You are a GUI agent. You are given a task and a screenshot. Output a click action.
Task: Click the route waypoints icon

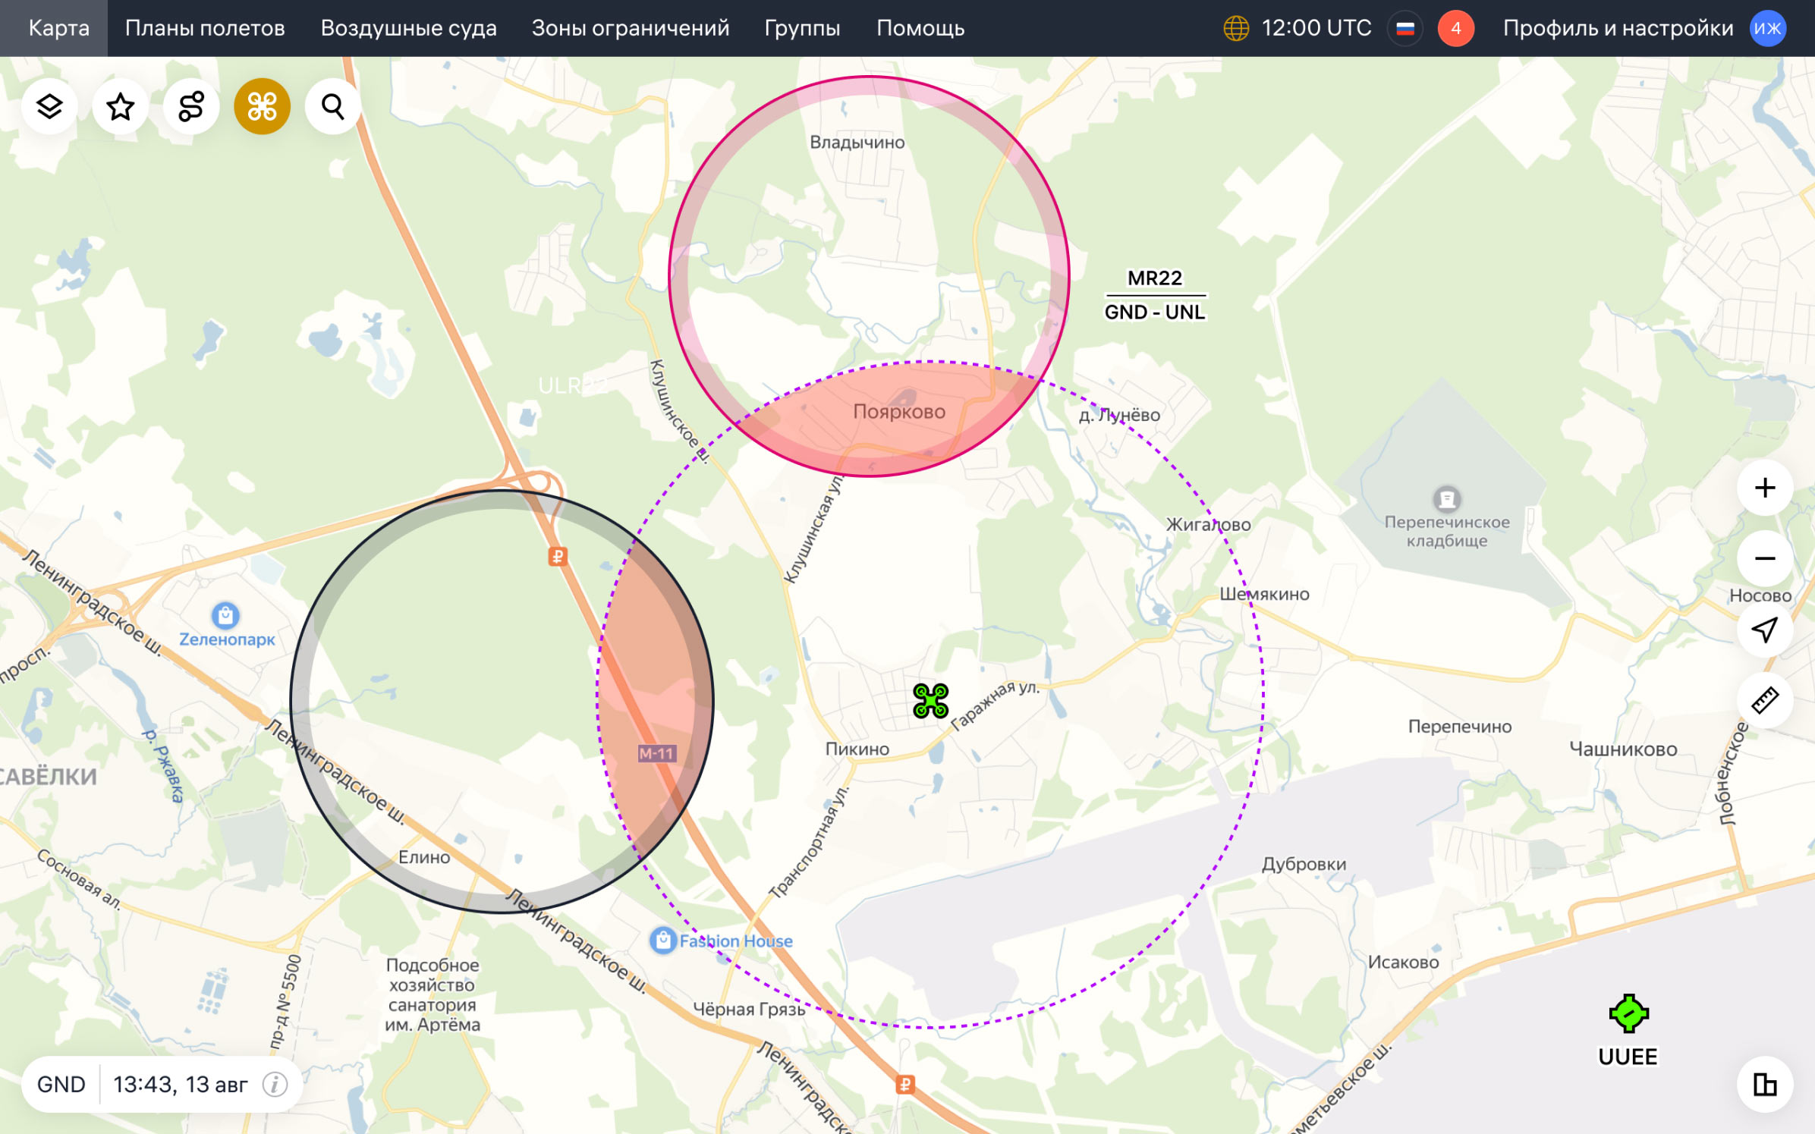[x=191, y=106]
